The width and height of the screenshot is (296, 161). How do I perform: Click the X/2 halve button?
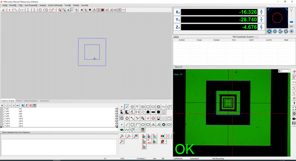pyautogui.click(x=261, y=12)
